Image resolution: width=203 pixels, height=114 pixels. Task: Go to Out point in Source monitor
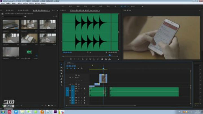pyautogui.click(x=98, y=59)
